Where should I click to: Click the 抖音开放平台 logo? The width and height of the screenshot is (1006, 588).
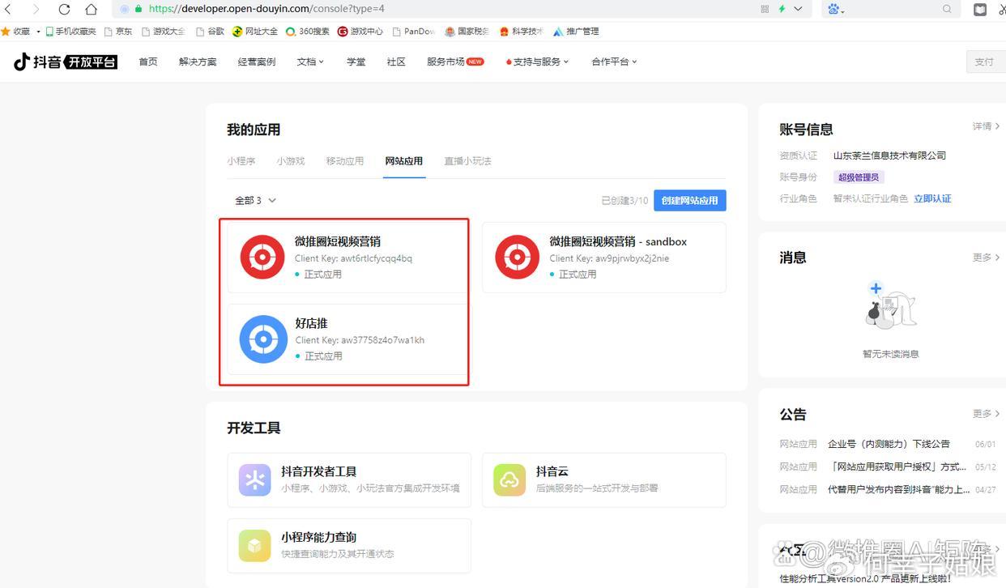tap(66, 62)
